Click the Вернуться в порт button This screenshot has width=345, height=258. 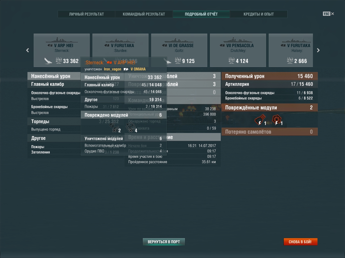tap(164, 242)
